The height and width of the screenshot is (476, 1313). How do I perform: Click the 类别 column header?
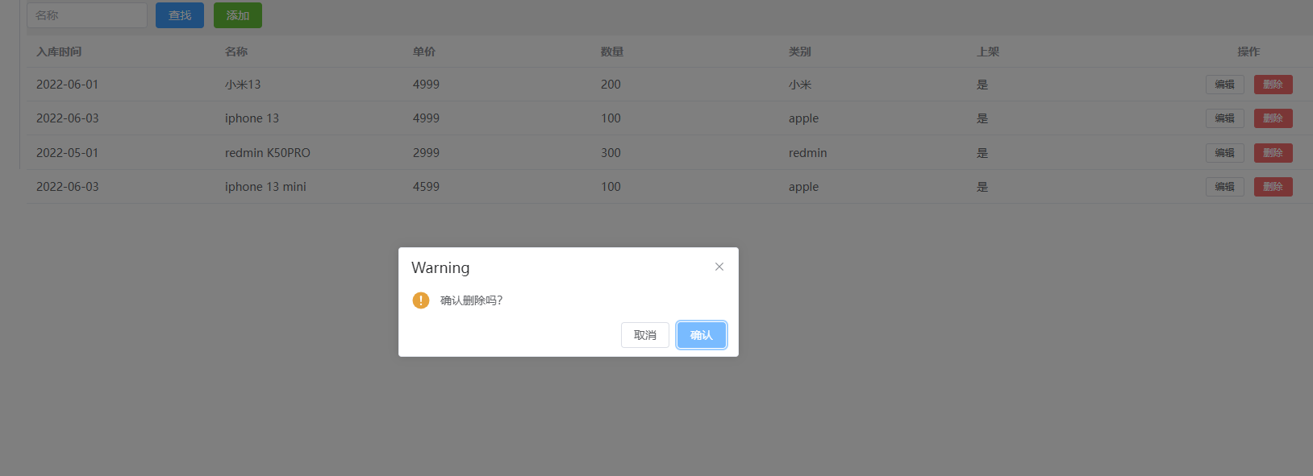[x=799, y=51]
